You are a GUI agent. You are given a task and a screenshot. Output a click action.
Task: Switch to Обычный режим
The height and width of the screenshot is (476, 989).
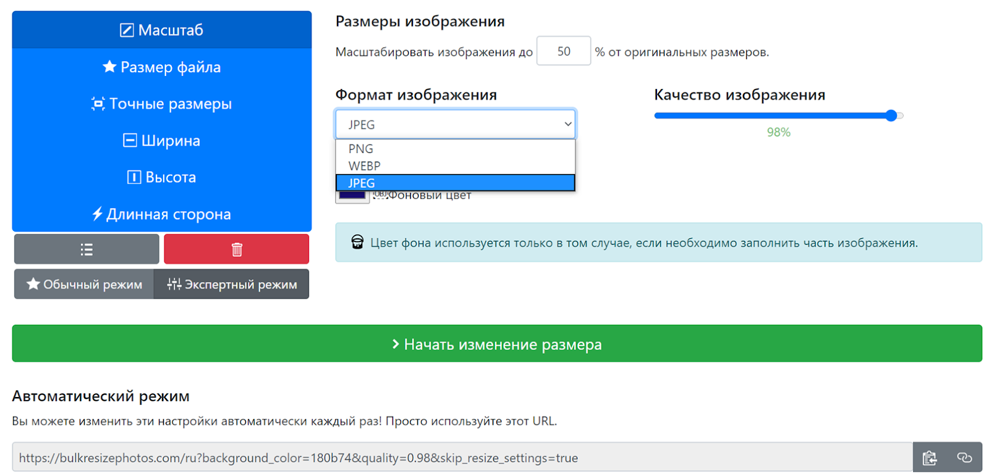[x=84, y=284]
